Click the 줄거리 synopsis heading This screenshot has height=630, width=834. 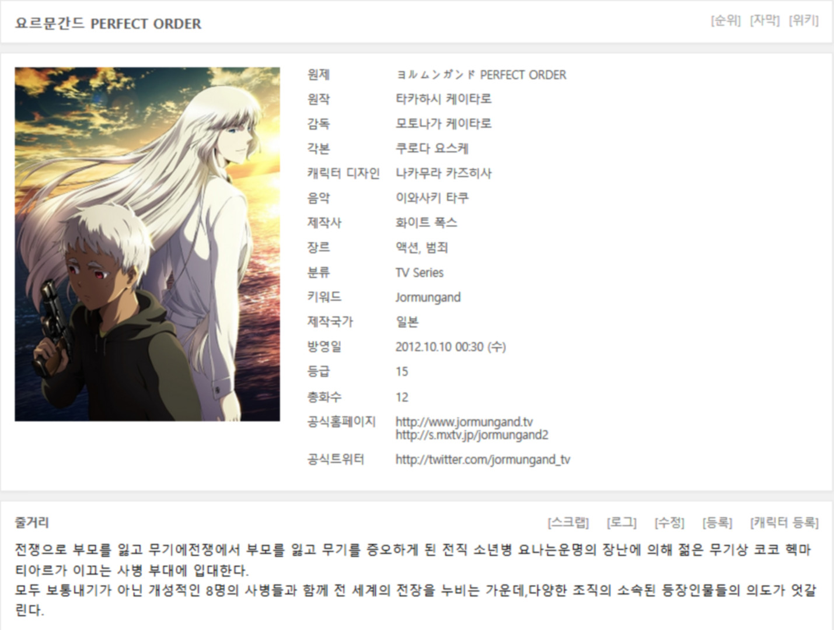[x=32, y=522]
